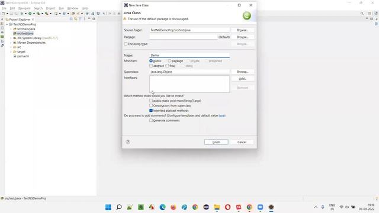The width and height of the screenshot is (379, 213).
Task: Click Finish in New Java Class dialog
Action: (x=216, y=142)
